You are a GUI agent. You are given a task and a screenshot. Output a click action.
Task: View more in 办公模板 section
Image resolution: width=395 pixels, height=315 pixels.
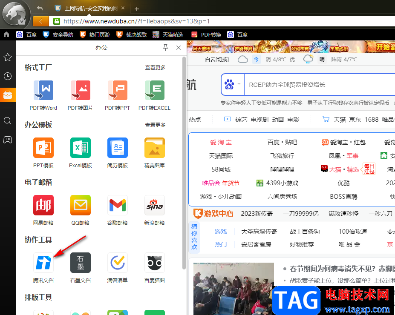155,125
